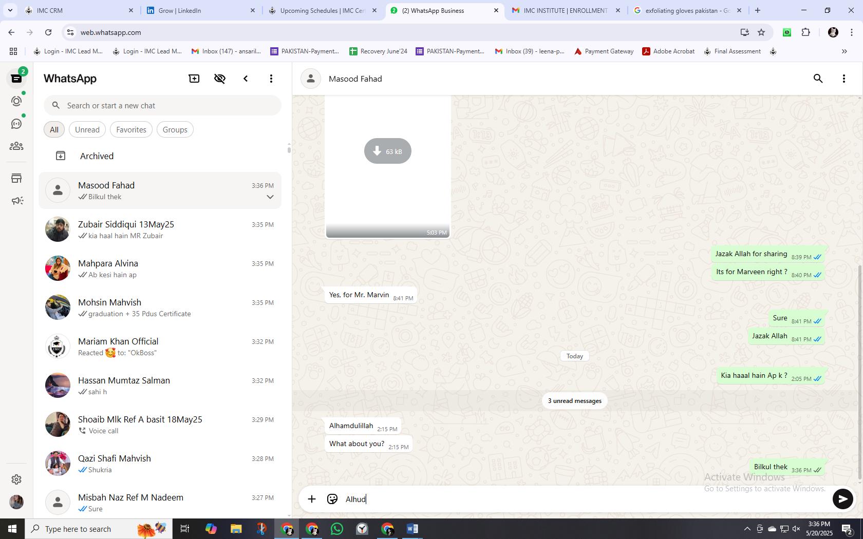Open Word from the Windows taskbar
863x539 pixels.
click(x=412, y=529)
